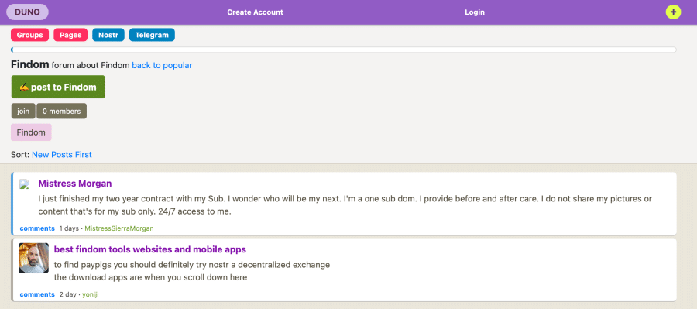Join the Findom forum
697x309 pixels.
(23, 112)
